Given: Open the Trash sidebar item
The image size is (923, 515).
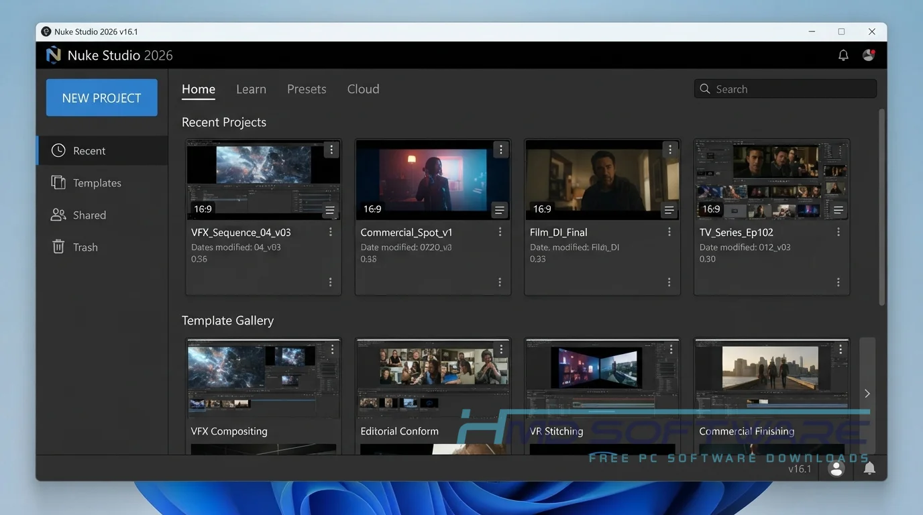Looking at the screenshot, I should (x=102, y=247).
